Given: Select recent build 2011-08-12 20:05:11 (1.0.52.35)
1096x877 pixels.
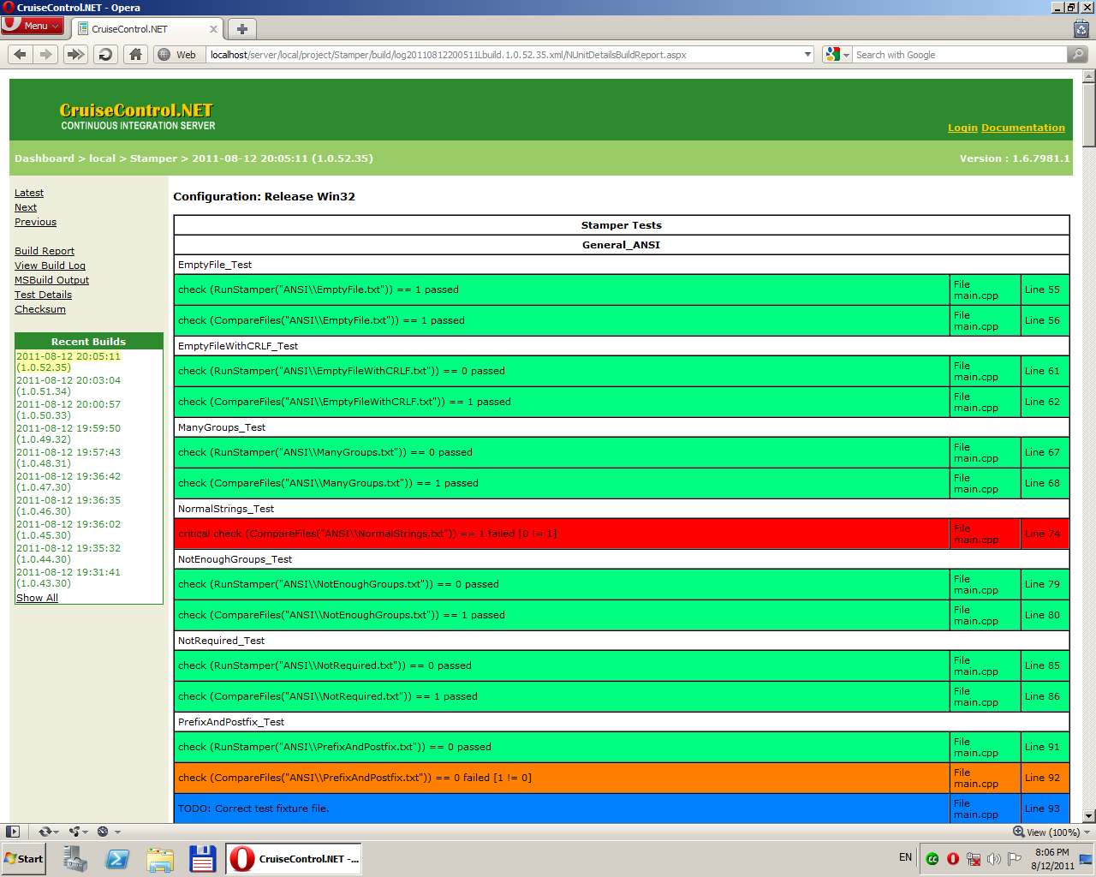Looking at the screenshot, I should [x=68, y=361].
